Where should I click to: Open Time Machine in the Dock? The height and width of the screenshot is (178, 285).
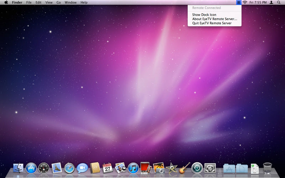point(197,168)
